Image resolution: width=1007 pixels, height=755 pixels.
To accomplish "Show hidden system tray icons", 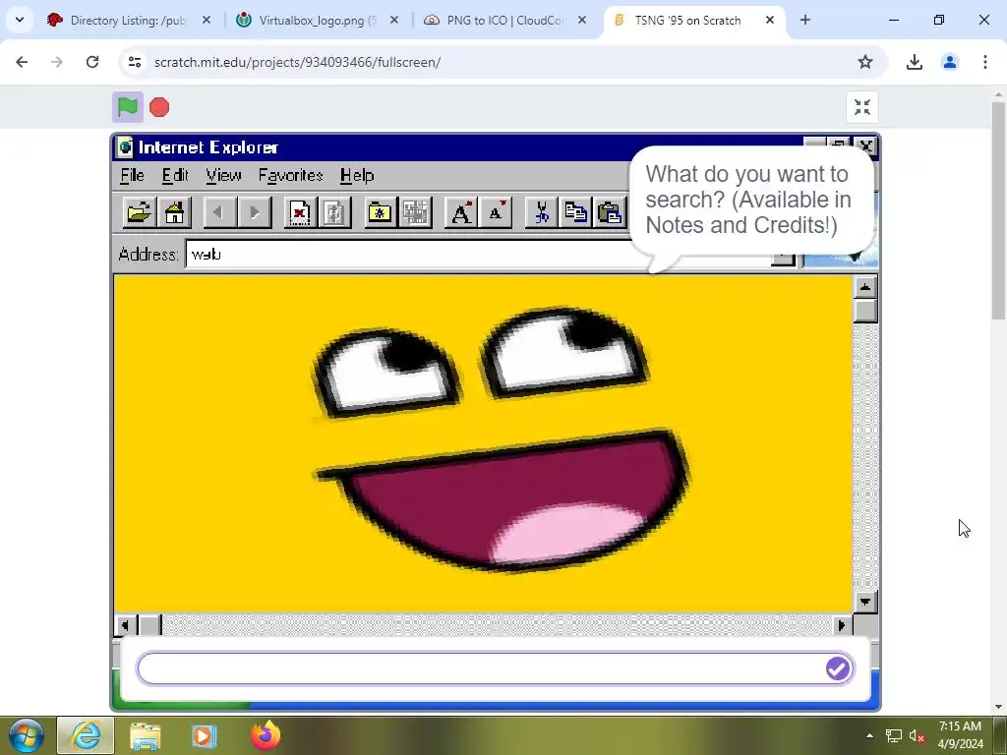I will pyautogui.click(x=869, y=735).
